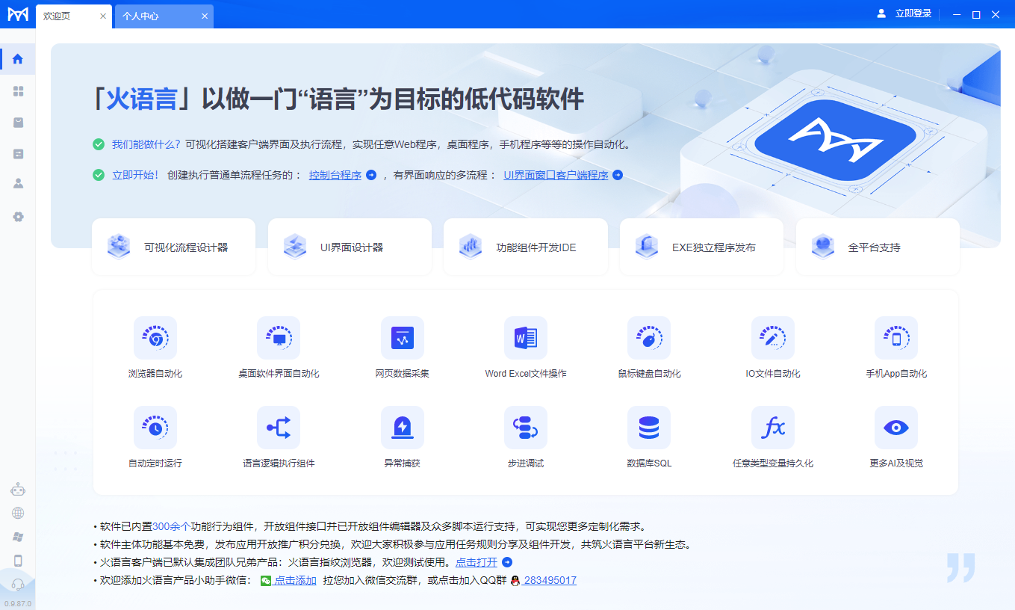Click the Word Excel文件操作 icon

[525, 339]
